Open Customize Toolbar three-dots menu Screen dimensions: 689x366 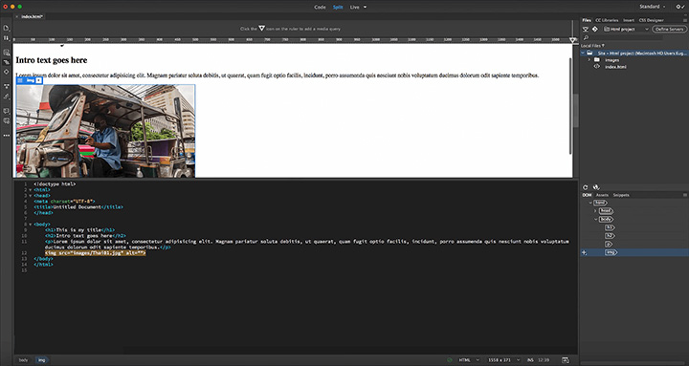[x=6, y=136]
